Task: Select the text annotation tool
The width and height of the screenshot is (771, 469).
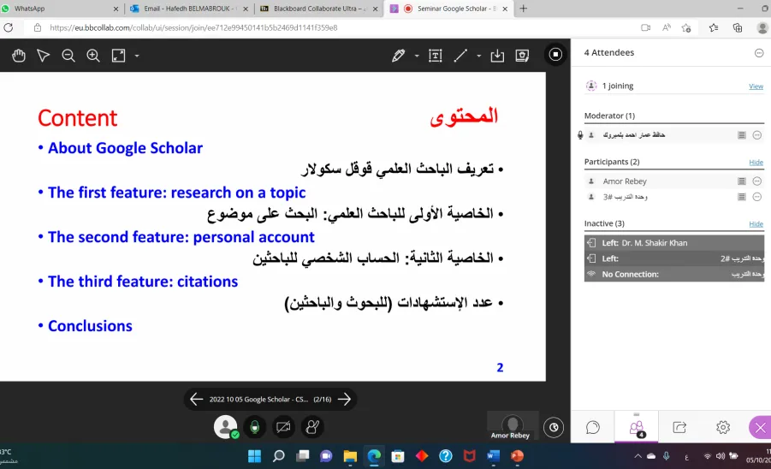Action: [x=436, y=56]
